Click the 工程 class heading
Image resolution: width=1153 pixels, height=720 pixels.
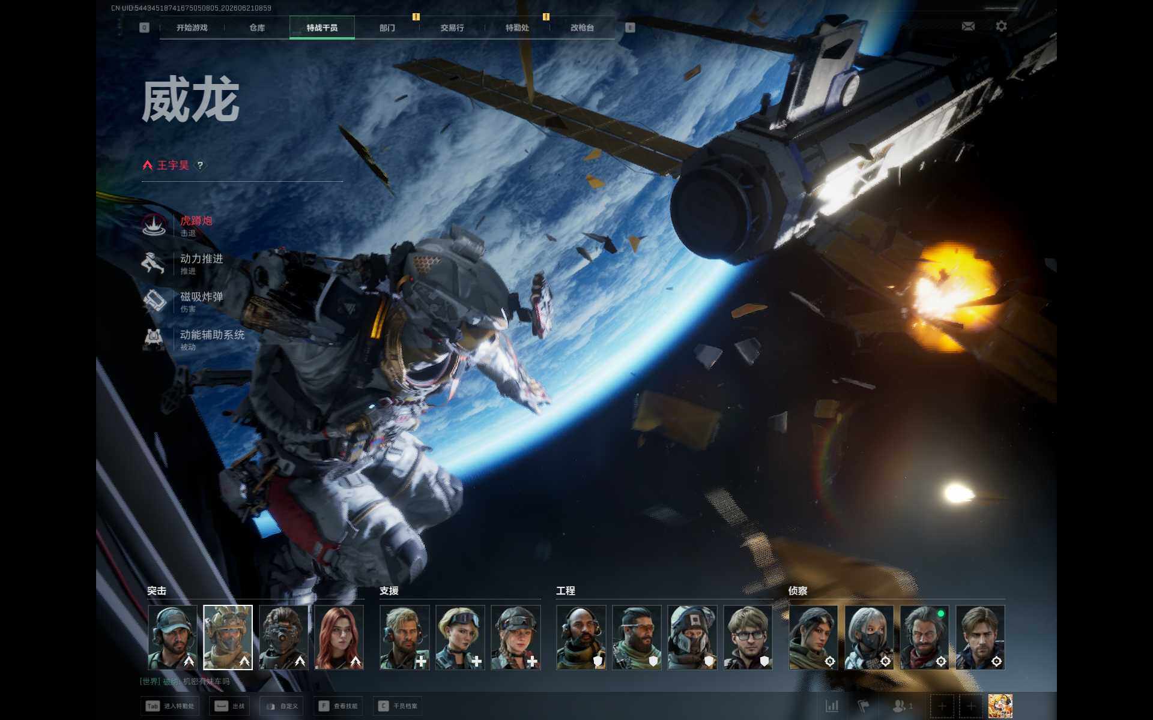coord(566,591)
